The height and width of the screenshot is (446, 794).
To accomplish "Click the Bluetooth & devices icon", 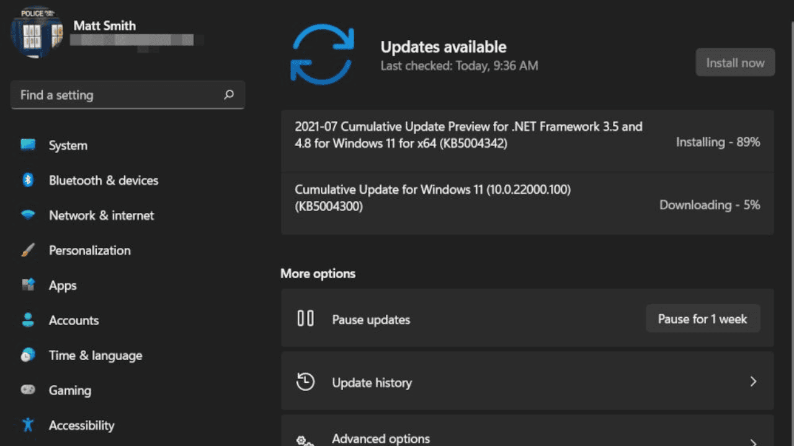I will [x=28, y=180].
